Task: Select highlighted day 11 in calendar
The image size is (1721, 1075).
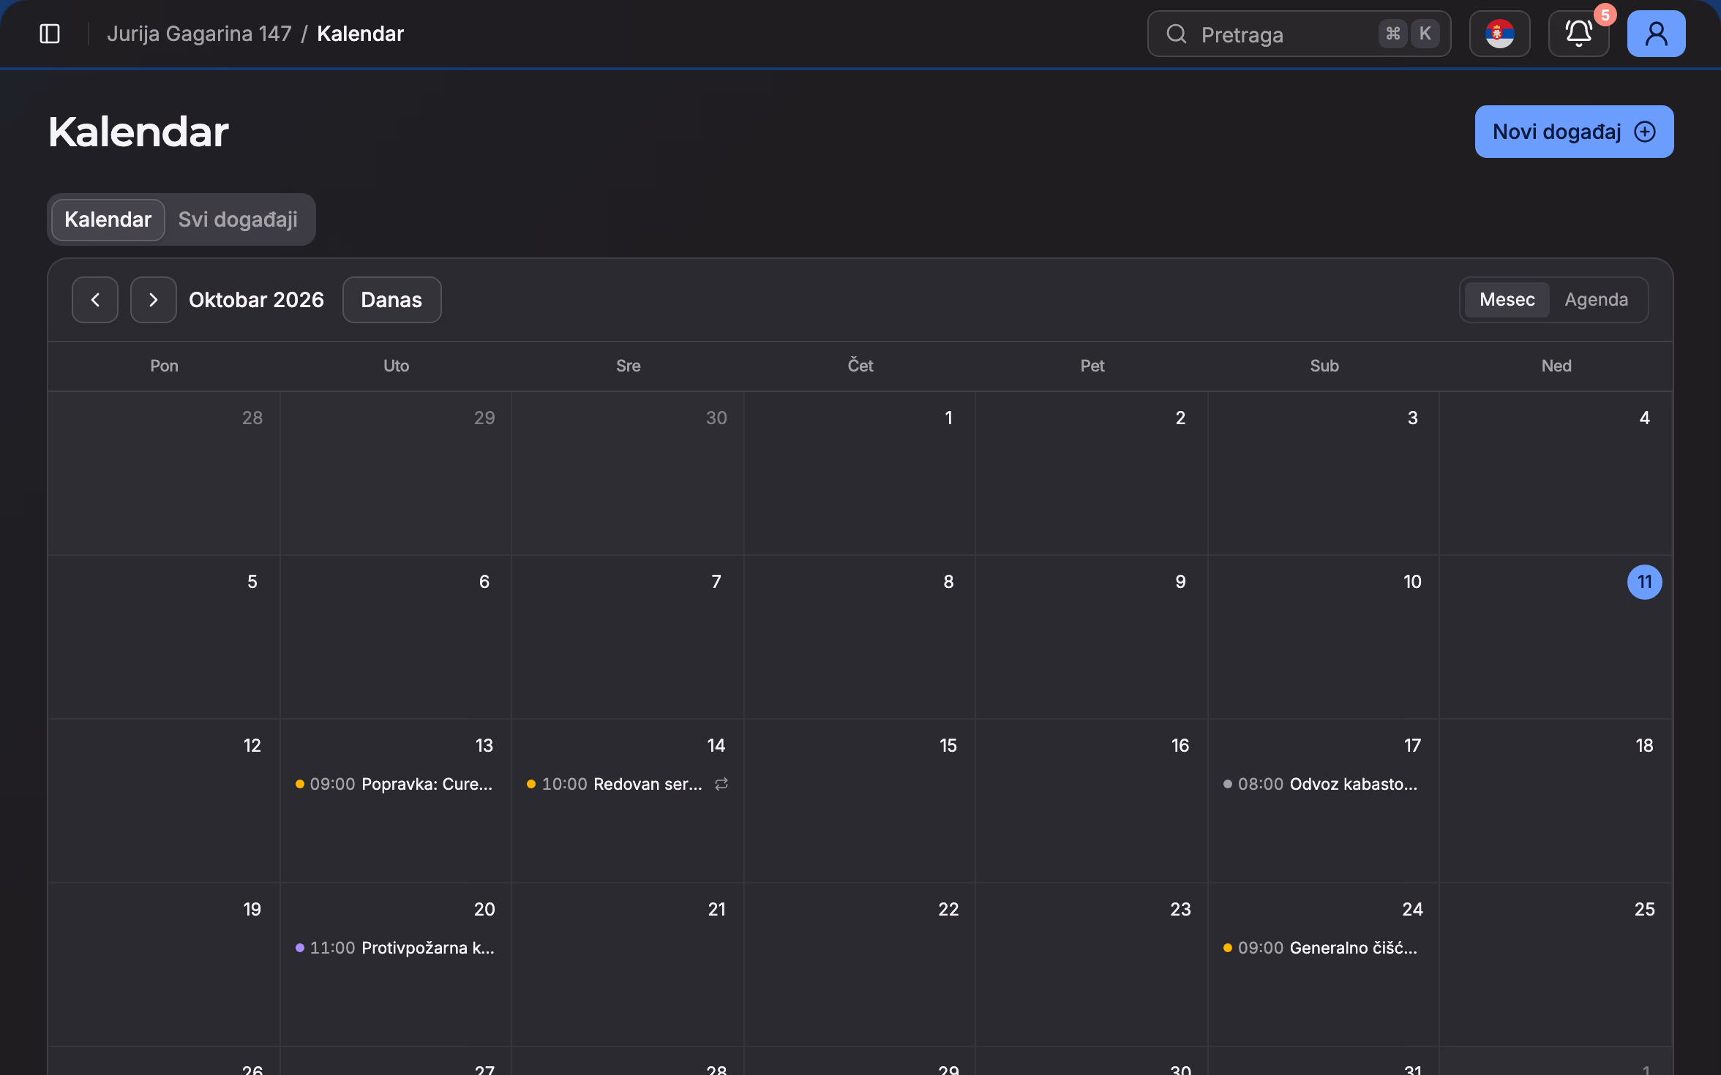Action: point(1644,582)
